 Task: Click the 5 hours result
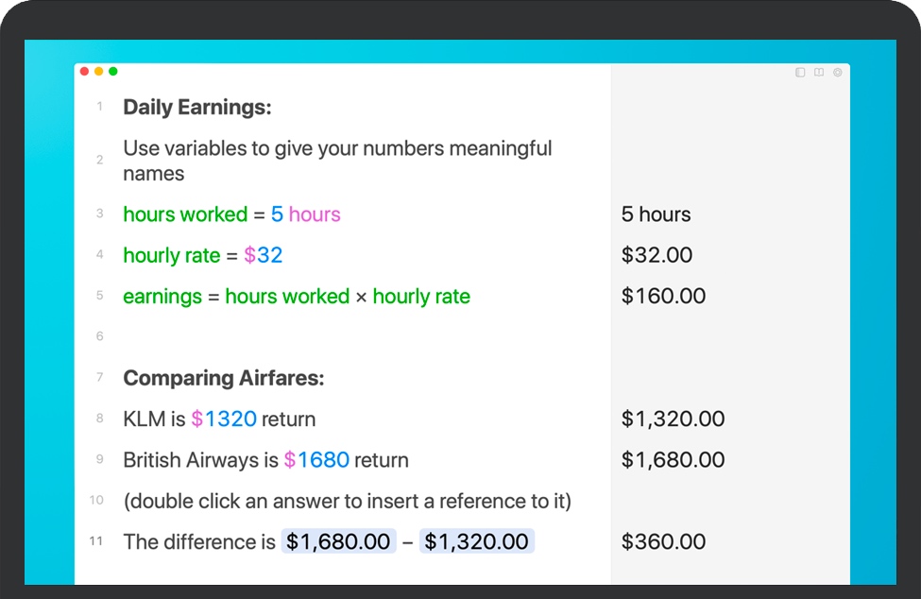656,214
